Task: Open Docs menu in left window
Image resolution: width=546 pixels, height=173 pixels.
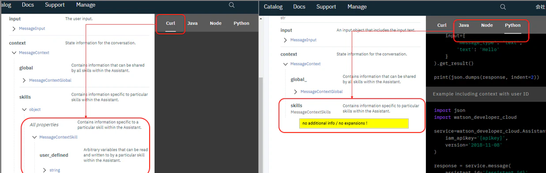Action: tap(28, 5)
